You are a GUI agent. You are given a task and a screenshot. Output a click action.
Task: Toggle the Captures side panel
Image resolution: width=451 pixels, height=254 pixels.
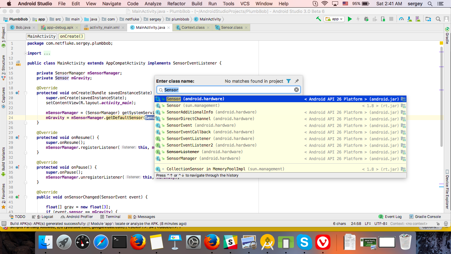click(3, 98)
